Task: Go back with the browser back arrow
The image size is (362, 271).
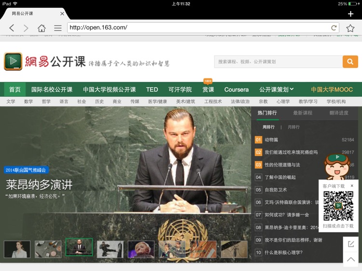Action: pyautogui.click(x=12, y=28)
